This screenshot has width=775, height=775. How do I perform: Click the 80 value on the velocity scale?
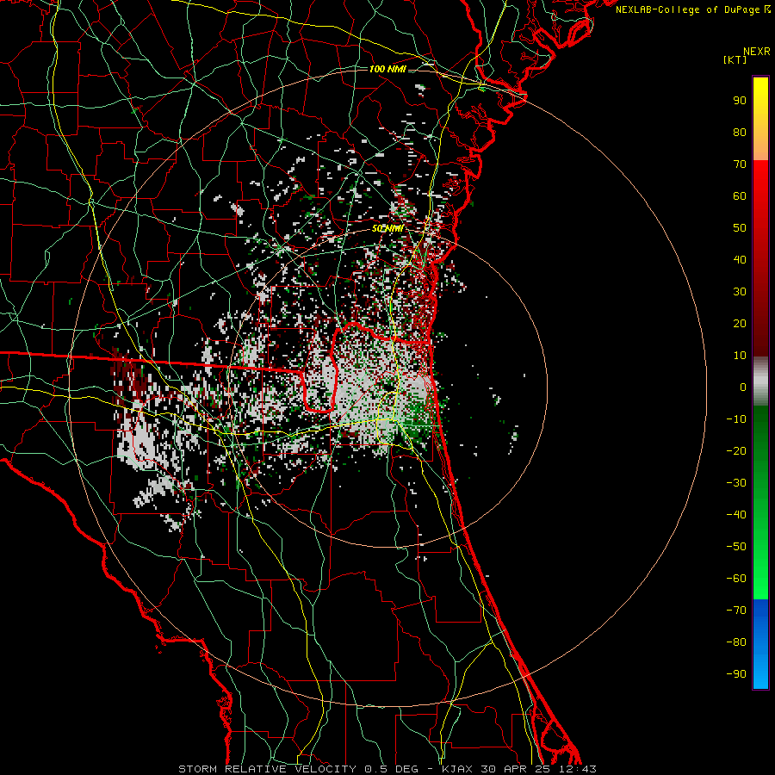[740, 133]
